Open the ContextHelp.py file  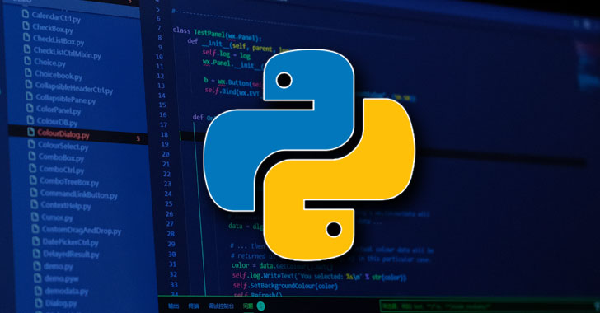pyautogui.click(x=66, y=206)
